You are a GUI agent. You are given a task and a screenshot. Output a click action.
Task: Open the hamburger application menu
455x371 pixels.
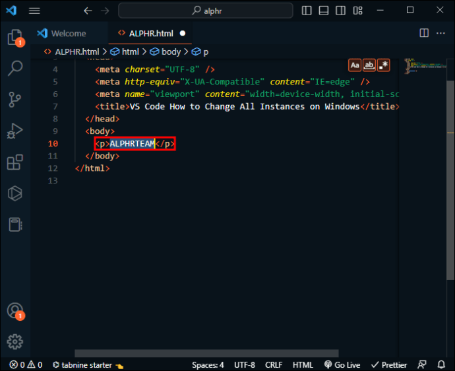coord(34,11)
